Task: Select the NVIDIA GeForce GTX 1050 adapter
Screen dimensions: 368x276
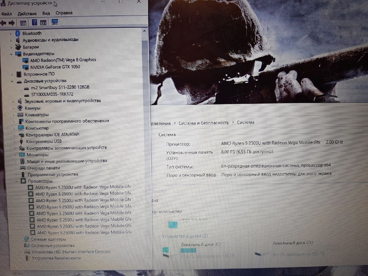Action: pyautogui.click(x=55, y=67)
